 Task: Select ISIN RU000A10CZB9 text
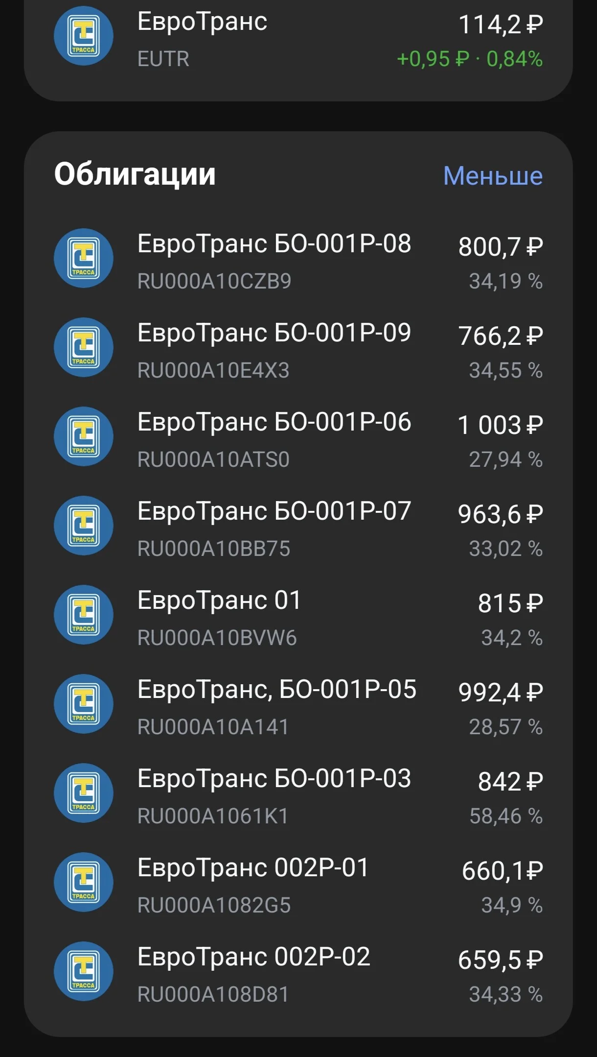(214, 281)
